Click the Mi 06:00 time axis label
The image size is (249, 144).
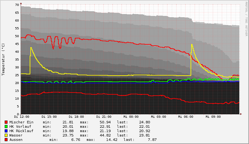pyautogui.click(x=186, y=117)
